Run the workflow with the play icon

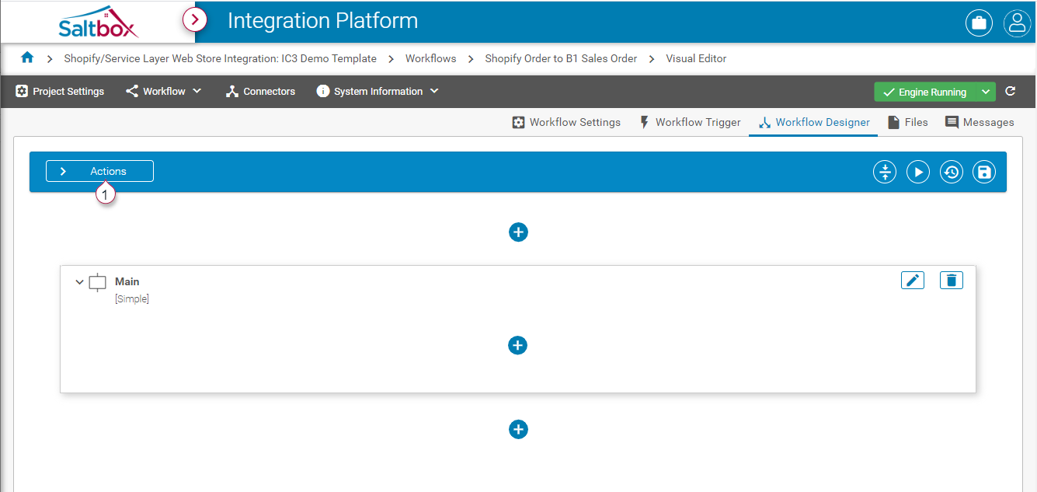pos(918,172)
